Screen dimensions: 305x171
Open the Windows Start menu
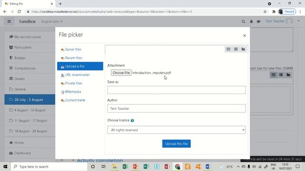click(x=5, y=167)
